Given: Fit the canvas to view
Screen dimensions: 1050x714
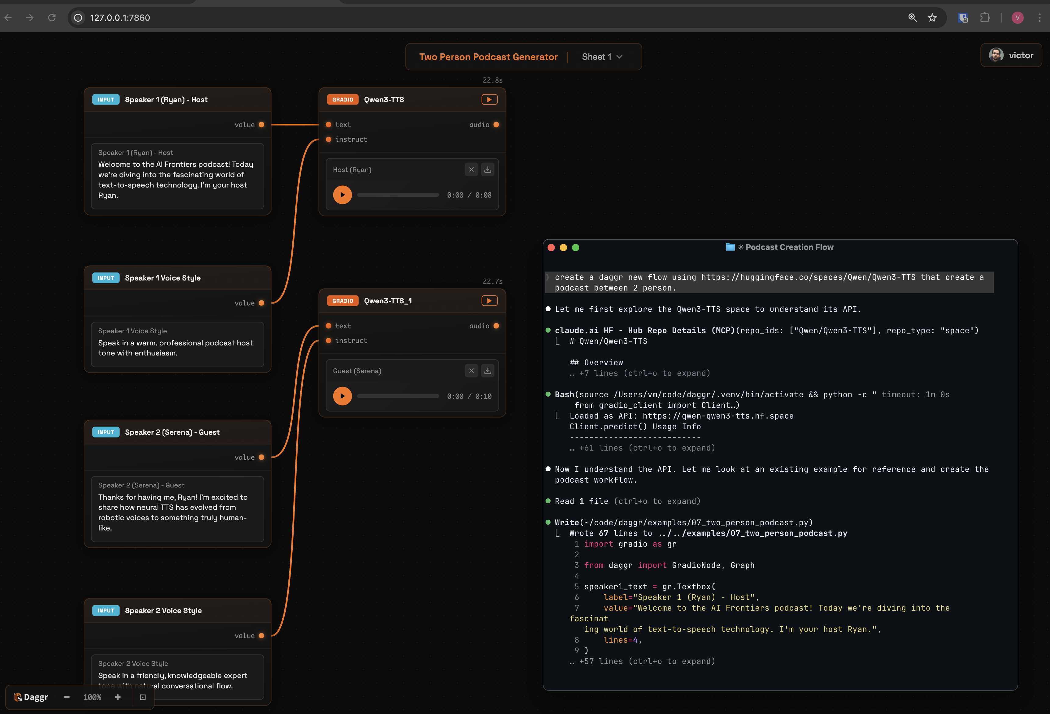Looking at the screenshot, I should tap(143, 697).
